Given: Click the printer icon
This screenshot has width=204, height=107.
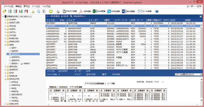Looking at the screenshot, I should 58,11.
